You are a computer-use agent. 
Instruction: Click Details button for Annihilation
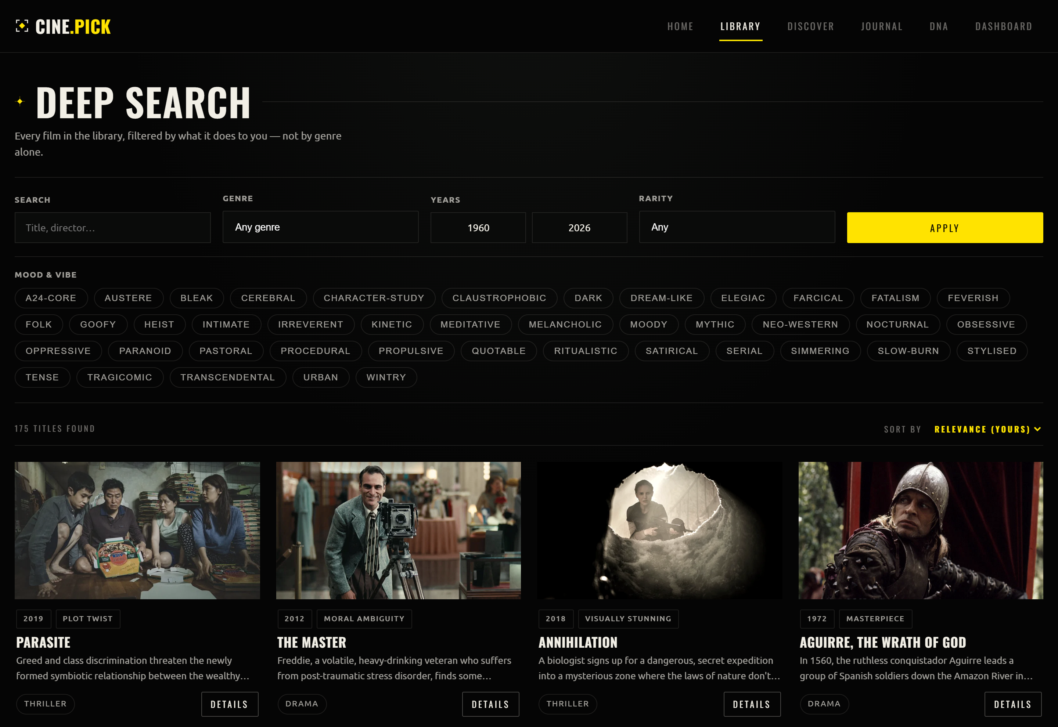click(752, 704)
